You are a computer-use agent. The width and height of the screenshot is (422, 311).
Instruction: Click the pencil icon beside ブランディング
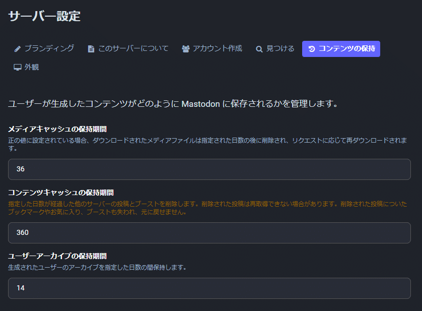[x=18, y=49]
